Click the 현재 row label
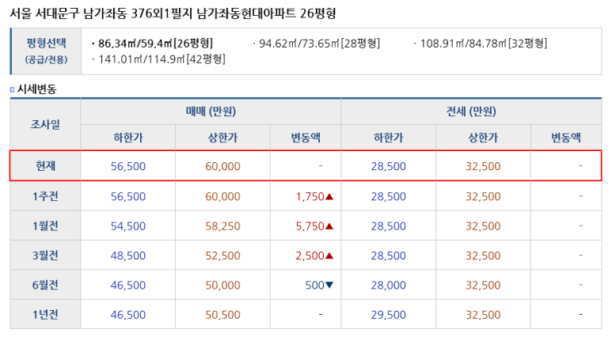This screenshot has height=337, width=612. [45, 166]
